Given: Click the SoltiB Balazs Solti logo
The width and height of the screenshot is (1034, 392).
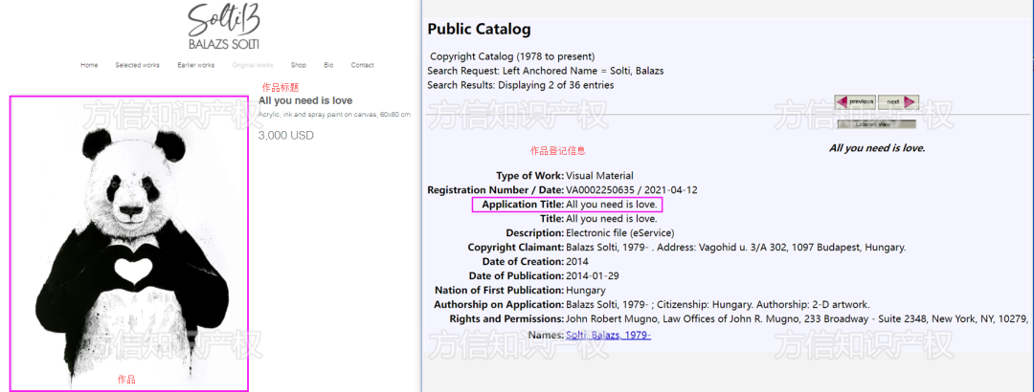Looking at the screenshot, I should 224,27.
